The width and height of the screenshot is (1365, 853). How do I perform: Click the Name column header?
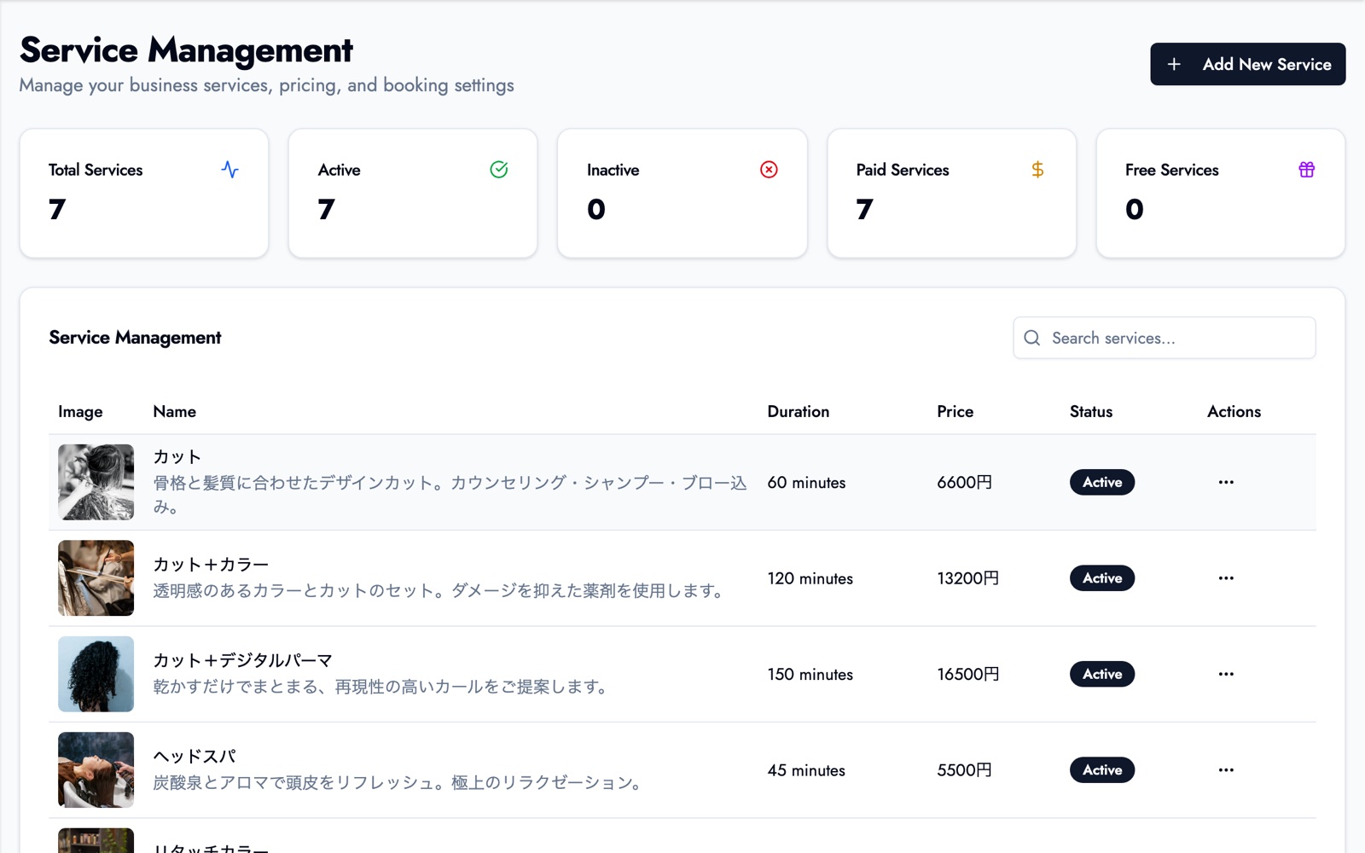174,411
